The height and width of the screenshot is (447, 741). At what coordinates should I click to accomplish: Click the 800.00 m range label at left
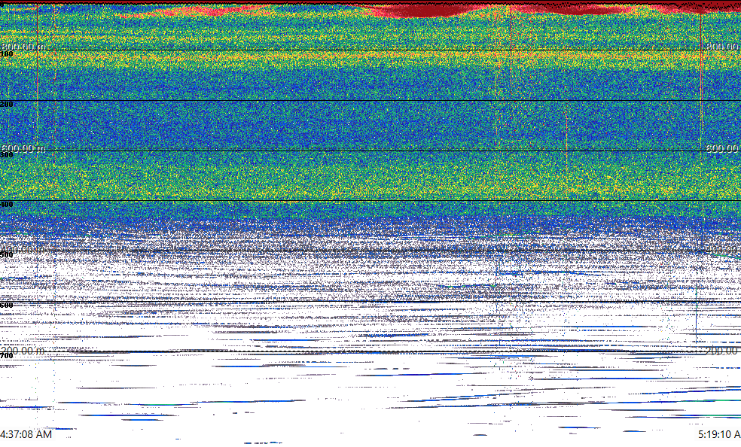(23, 46)
